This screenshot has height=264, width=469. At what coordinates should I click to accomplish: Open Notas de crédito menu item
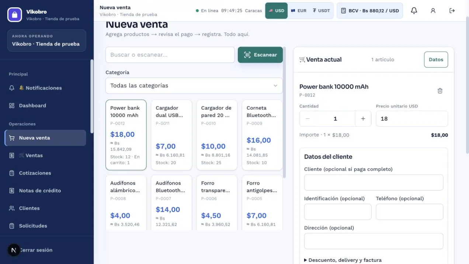(45, 191)
